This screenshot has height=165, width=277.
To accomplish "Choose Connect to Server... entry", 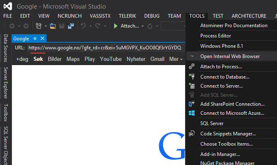I will pyautogui.click(x=221, y=86).
